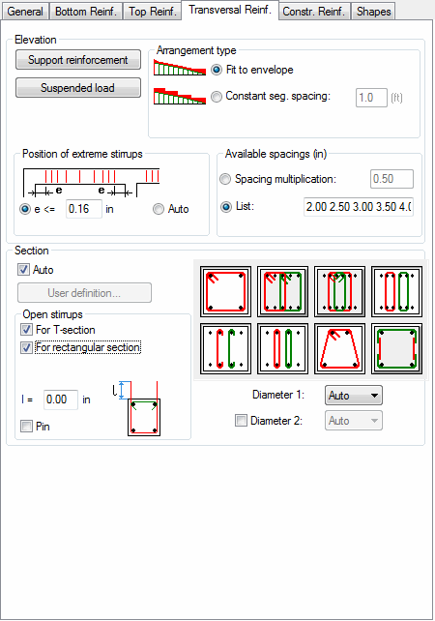This screenshot has width=435, height=621.
Task: Select green stirrup with red side legs icon
Action: coord(396,348)
